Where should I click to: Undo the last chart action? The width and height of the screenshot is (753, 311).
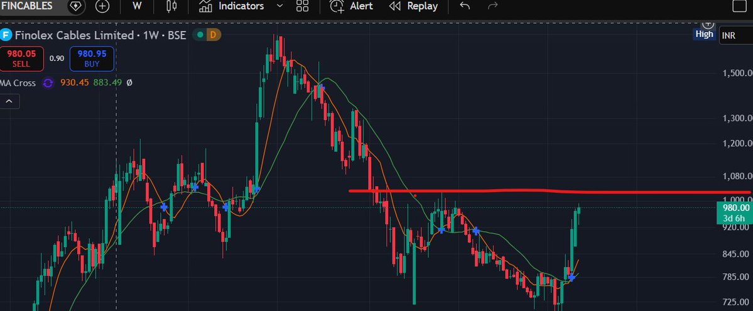click(x=464, y=6)
